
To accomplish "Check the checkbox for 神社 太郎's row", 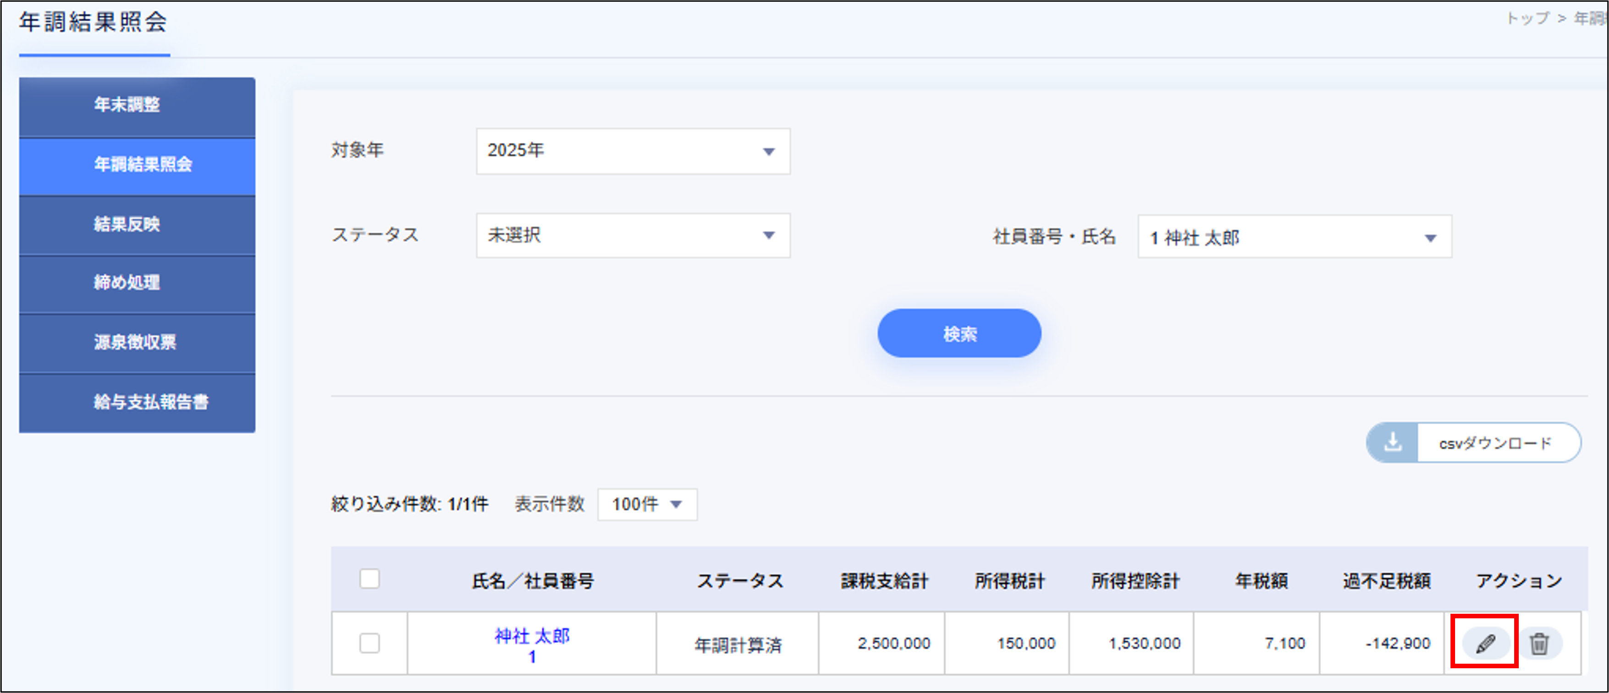I will point(369,643).
